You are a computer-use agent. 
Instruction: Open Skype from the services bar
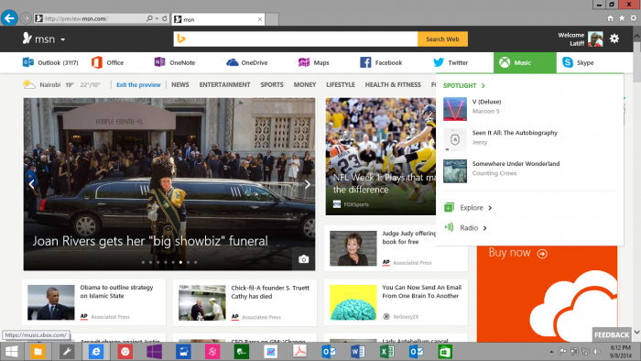(x=578, y=62)
